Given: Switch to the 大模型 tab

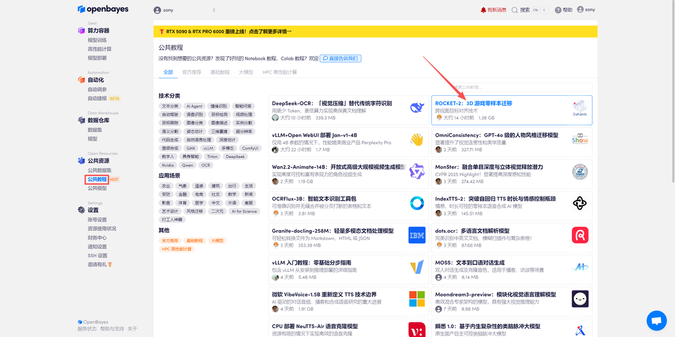Looking at the screenshot, I should pyautogui.click(x=246, y=72).
